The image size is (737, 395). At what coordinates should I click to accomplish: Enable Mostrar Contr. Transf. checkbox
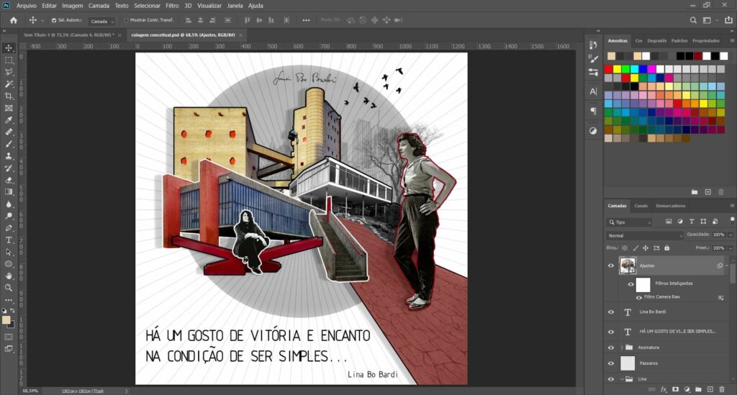126,20
